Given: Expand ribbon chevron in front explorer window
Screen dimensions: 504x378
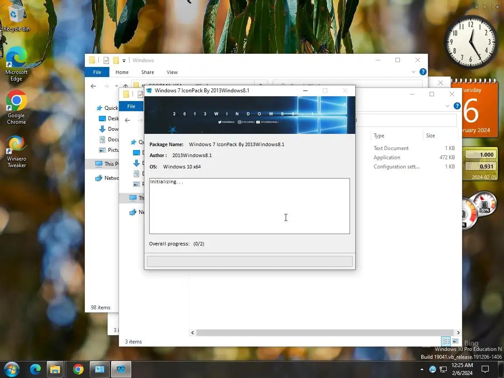Looking at the screenshot, I should pos(448,106).
